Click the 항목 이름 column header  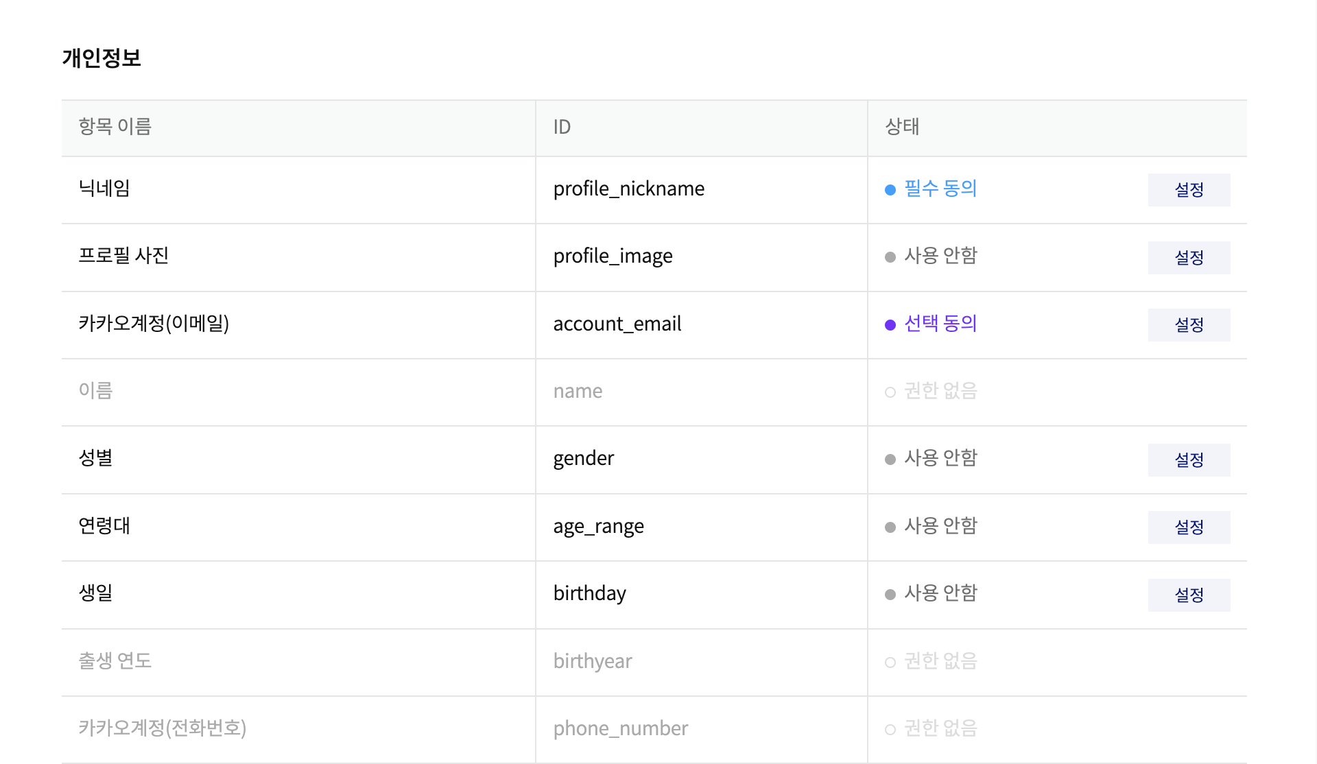115,127
